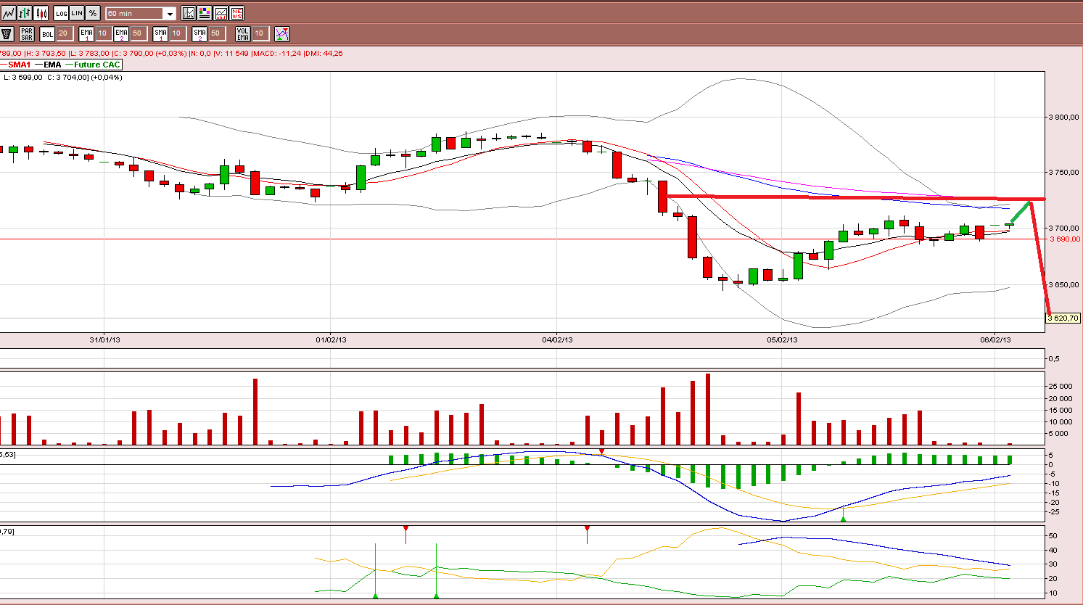Click the MACD: -11,24 readout
Screen dimensions: 1083x605
click(x=276, y=53)
